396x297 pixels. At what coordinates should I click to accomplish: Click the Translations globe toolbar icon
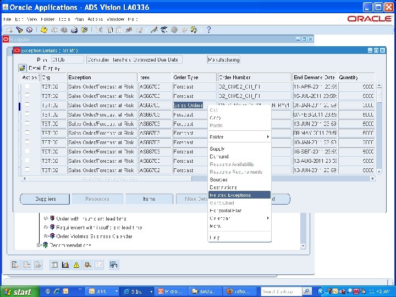(174, 30)
